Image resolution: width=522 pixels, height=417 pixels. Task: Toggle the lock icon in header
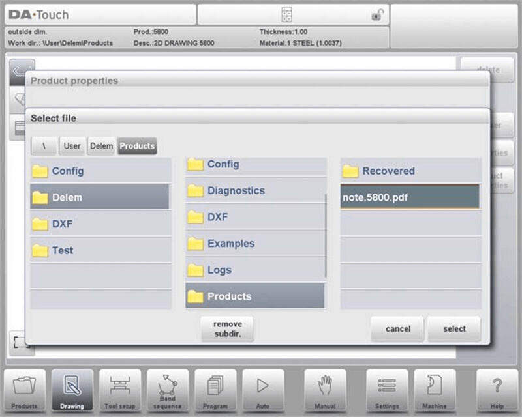click(x=376, y=14)
